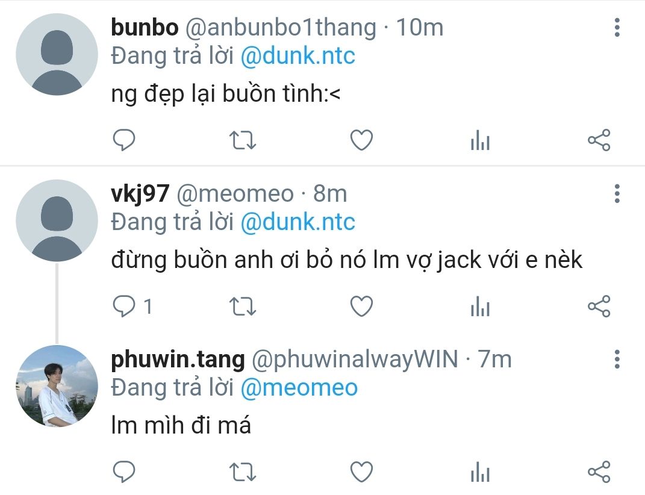Open phuwin.tang's profile picture

click(57, 386)
